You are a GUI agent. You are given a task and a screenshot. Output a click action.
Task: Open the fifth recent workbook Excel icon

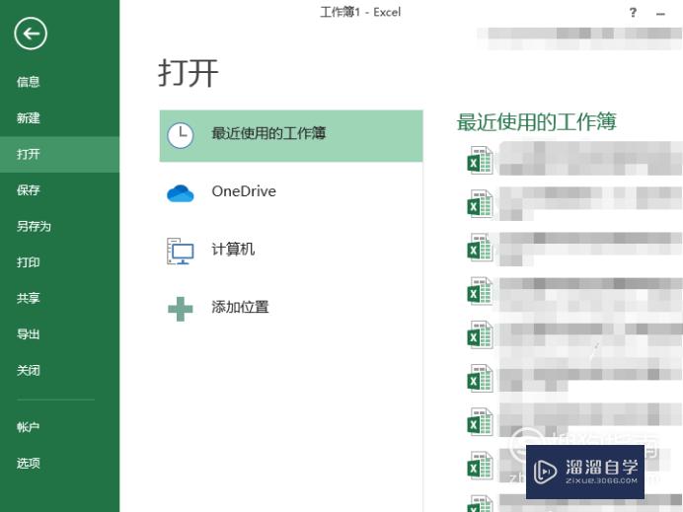pyautogui.click(x=480, y=334)
